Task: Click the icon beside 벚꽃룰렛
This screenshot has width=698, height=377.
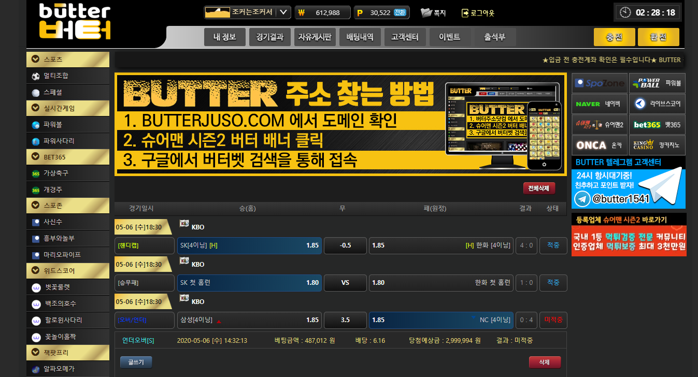Action: 36,287
